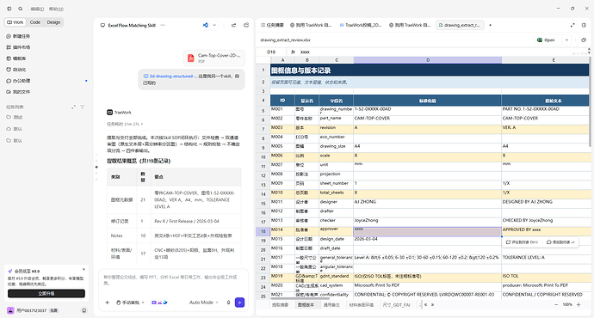Click the model icons group in chat bar
The height and width of the screenshot is (318, 594).
(159, 303)
